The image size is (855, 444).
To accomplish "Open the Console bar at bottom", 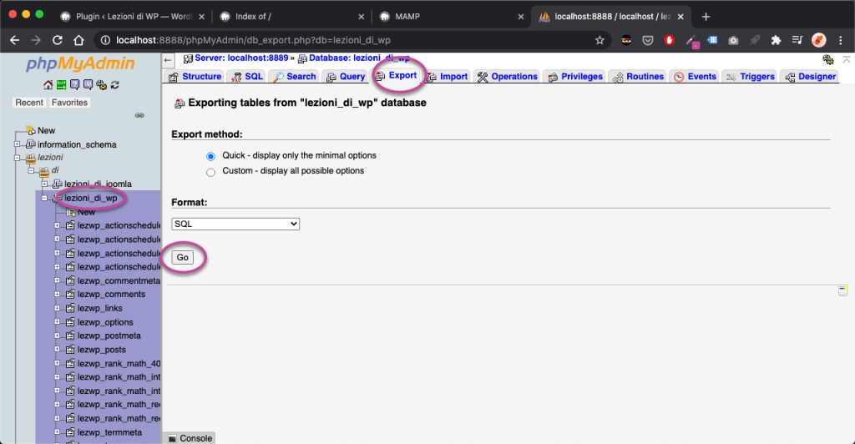I will click(x=190, y=438).
